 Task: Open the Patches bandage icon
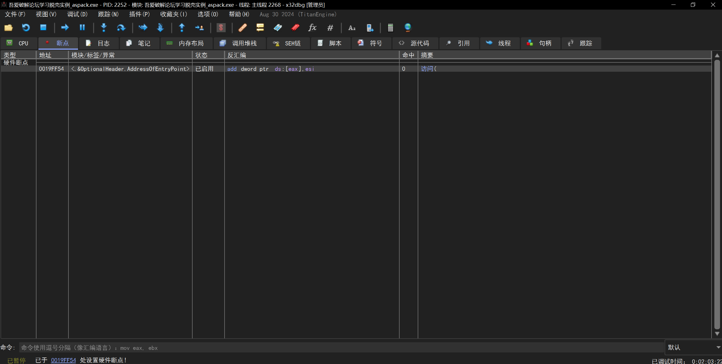click(243, 27)
